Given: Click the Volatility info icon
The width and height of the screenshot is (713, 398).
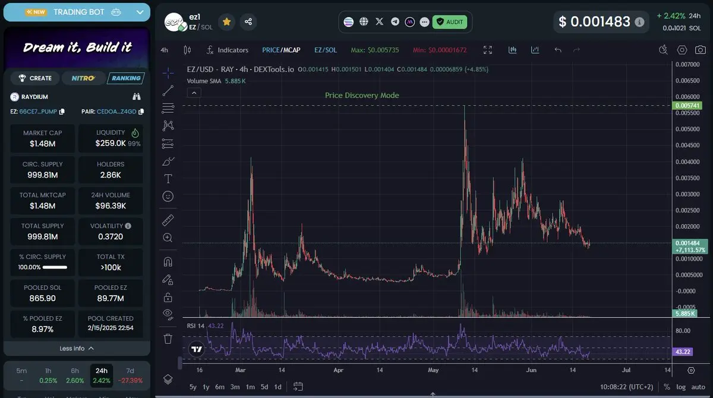Looking at the screenshot, I should tap(128, 226).
